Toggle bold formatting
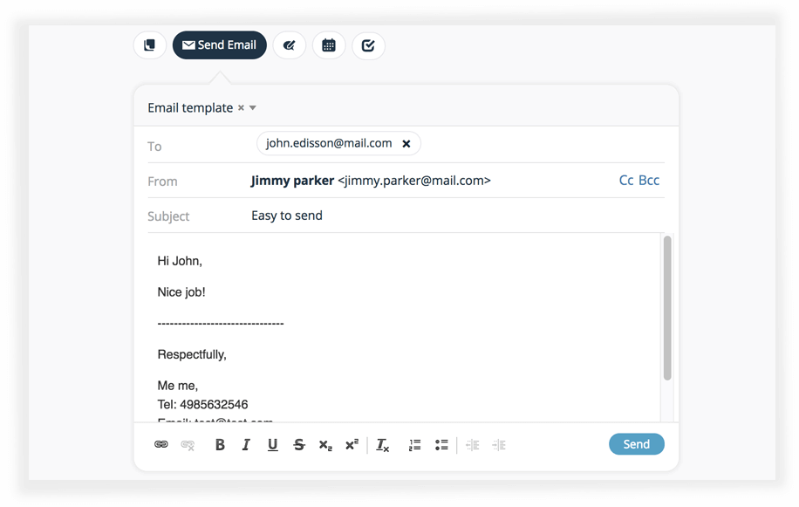799x507 pixels. tap(220, 445)
